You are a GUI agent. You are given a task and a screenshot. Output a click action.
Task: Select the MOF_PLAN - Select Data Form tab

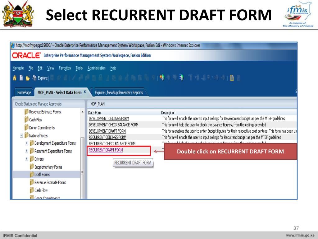coord(59,93)
